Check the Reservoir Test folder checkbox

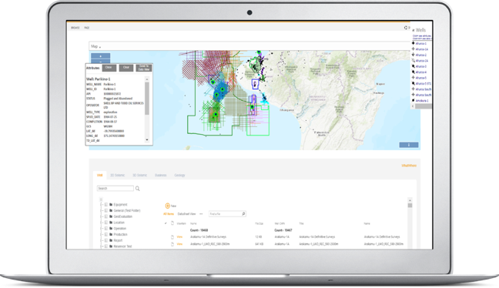106,246
